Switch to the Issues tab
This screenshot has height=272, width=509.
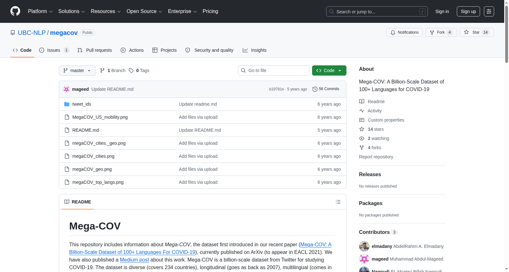54,50
